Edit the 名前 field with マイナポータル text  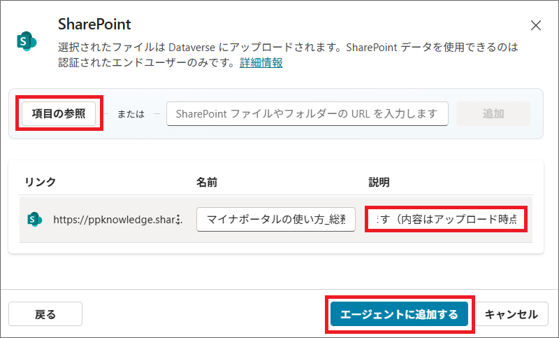pyautogui.click(x=276, y=219)
